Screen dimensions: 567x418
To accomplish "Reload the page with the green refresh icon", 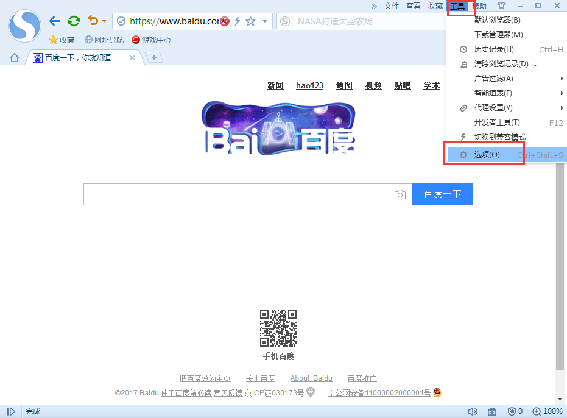I will click(x=74, y=21).
